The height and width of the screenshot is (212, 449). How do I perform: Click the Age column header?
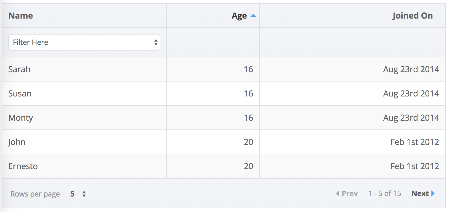point(239,16)
